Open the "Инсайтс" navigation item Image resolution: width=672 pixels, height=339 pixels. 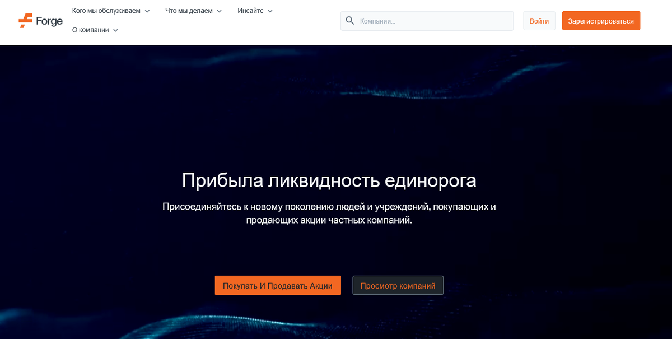249,10
